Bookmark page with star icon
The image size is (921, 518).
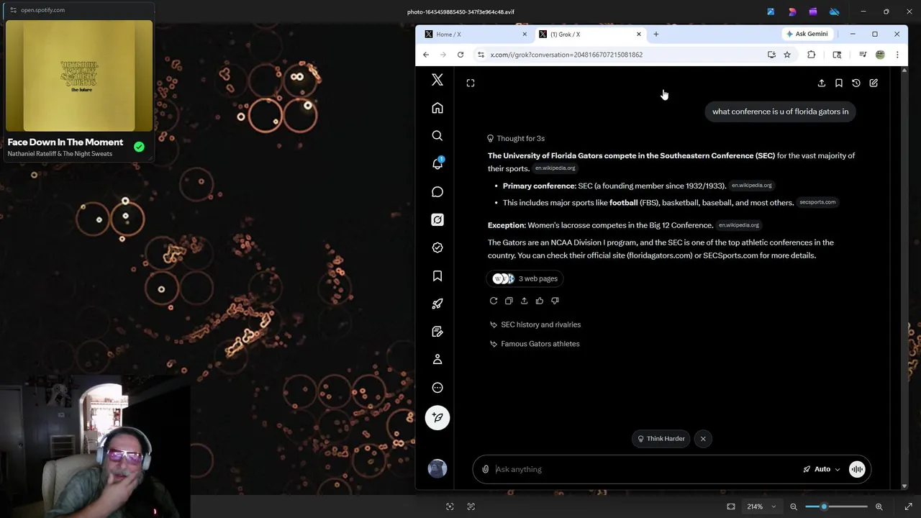tap(787, 55)
